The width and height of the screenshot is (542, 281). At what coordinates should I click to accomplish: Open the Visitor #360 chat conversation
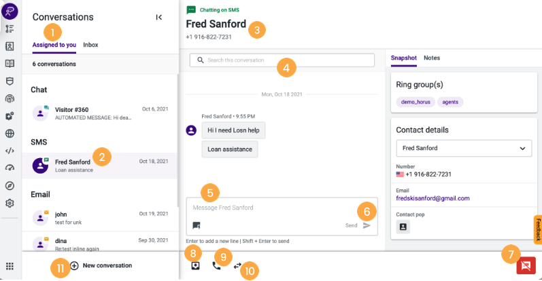click(x=100, y=113)
